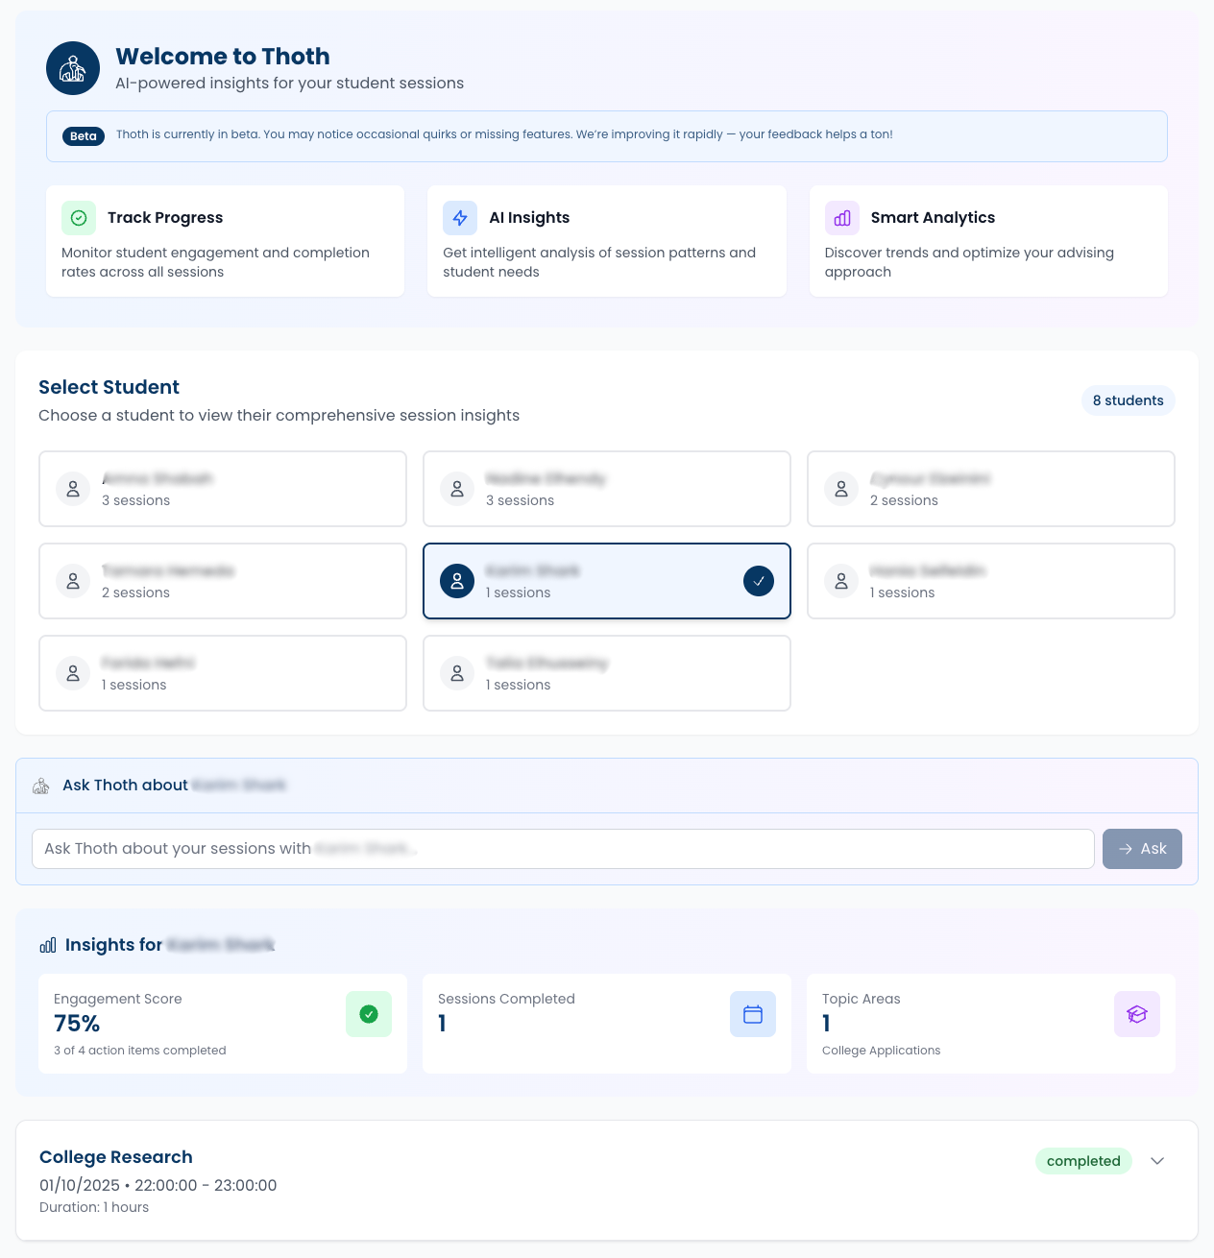1214x1258 pixels.
Task: Click the Ask Thoth mascot icon
Action: (41, 786)
